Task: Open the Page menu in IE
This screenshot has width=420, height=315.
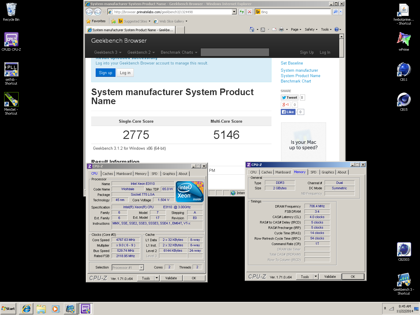Action: 296,29
